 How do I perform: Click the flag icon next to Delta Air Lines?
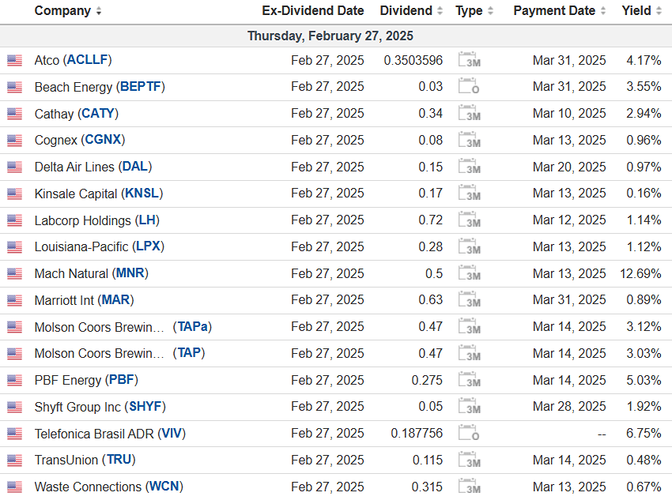[x=14, y=167]
